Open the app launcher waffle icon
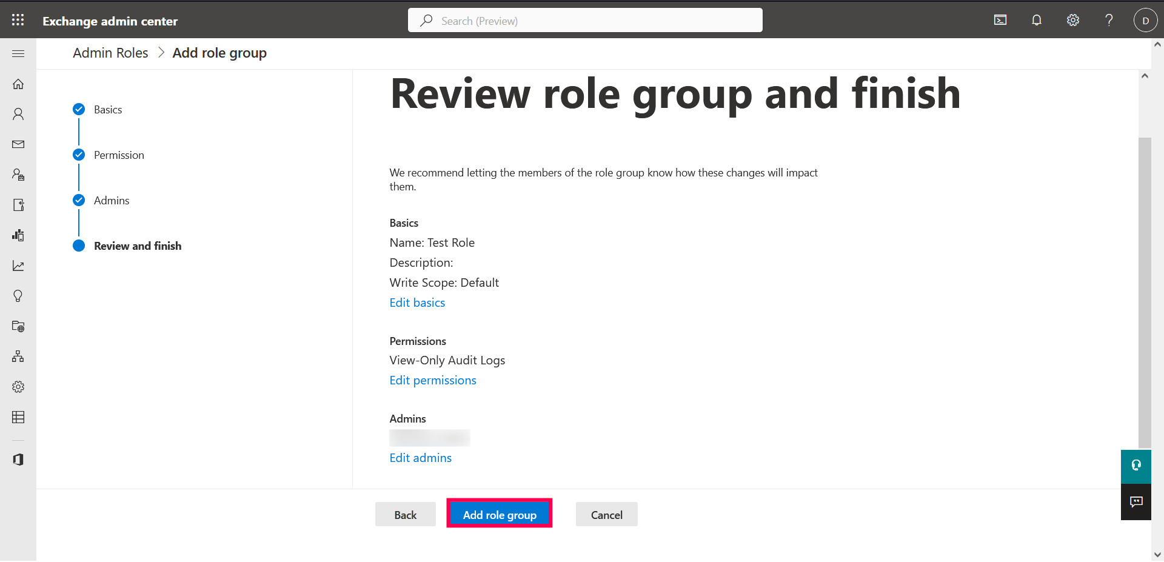Viewport: 1164px width, 562px height. click(18, 20)
